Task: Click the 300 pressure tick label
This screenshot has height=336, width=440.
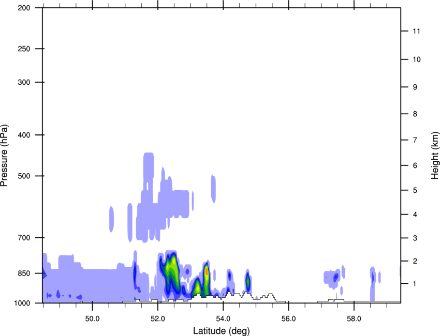Action: point(24,82)
